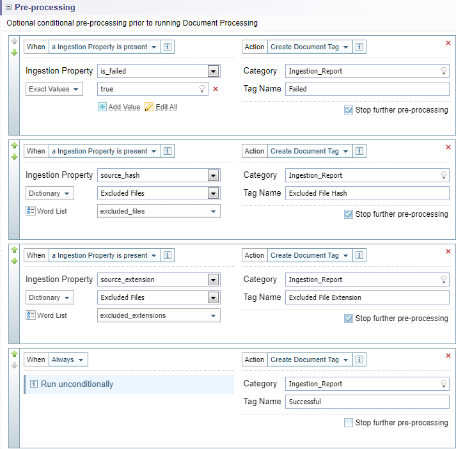Move the Successful rule up with green arrow

click(14, 354)
